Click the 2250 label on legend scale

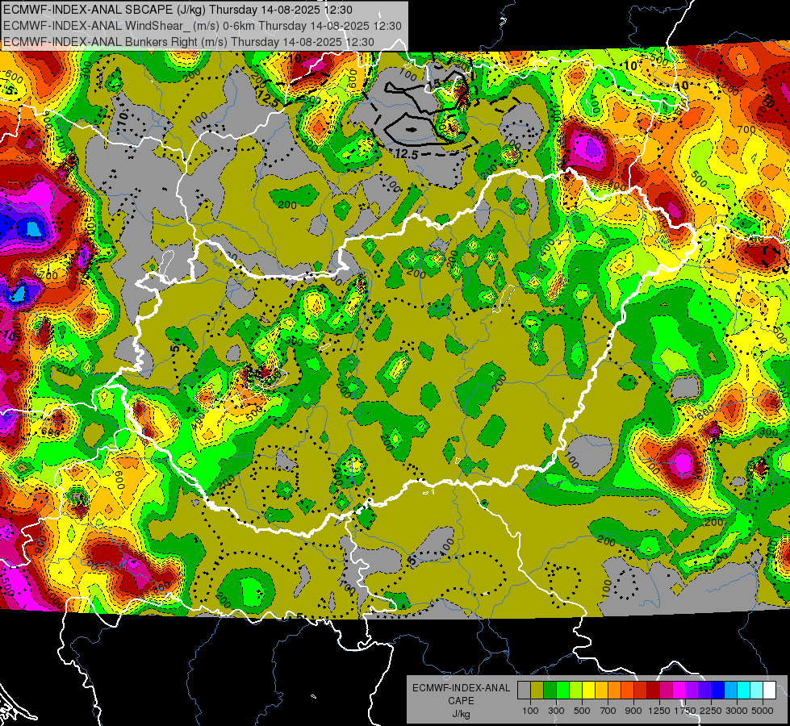[x=711, y=711]
